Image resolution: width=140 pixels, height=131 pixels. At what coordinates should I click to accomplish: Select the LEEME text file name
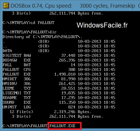[9, 88]
